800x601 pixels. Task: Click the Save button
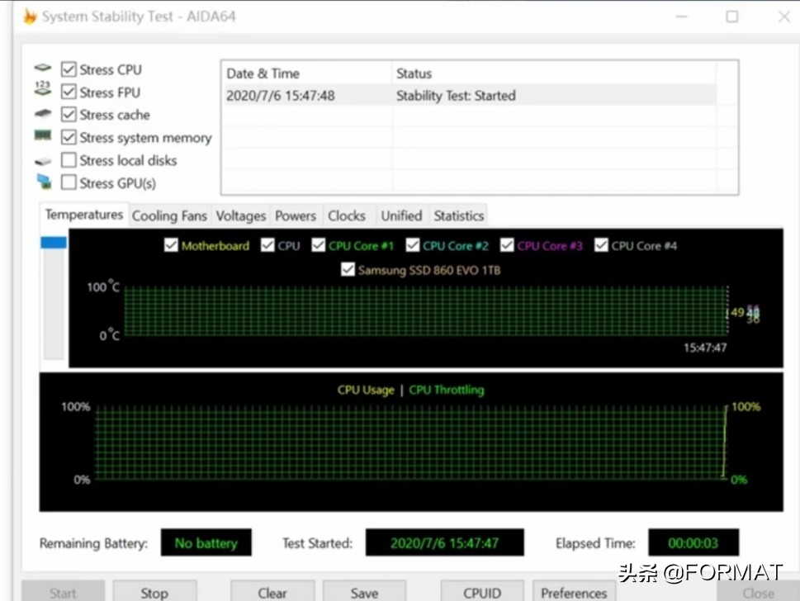[x=364, y=592]
